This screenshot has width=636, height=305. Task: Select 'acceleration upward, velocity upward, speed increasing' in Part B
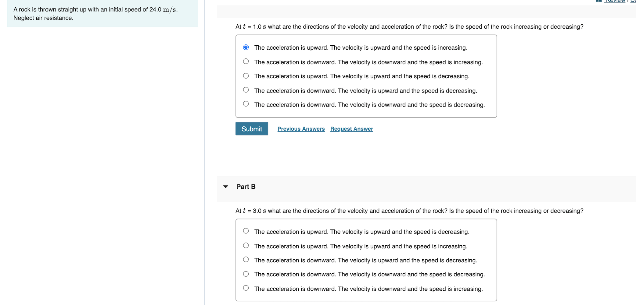coord(246,245)
